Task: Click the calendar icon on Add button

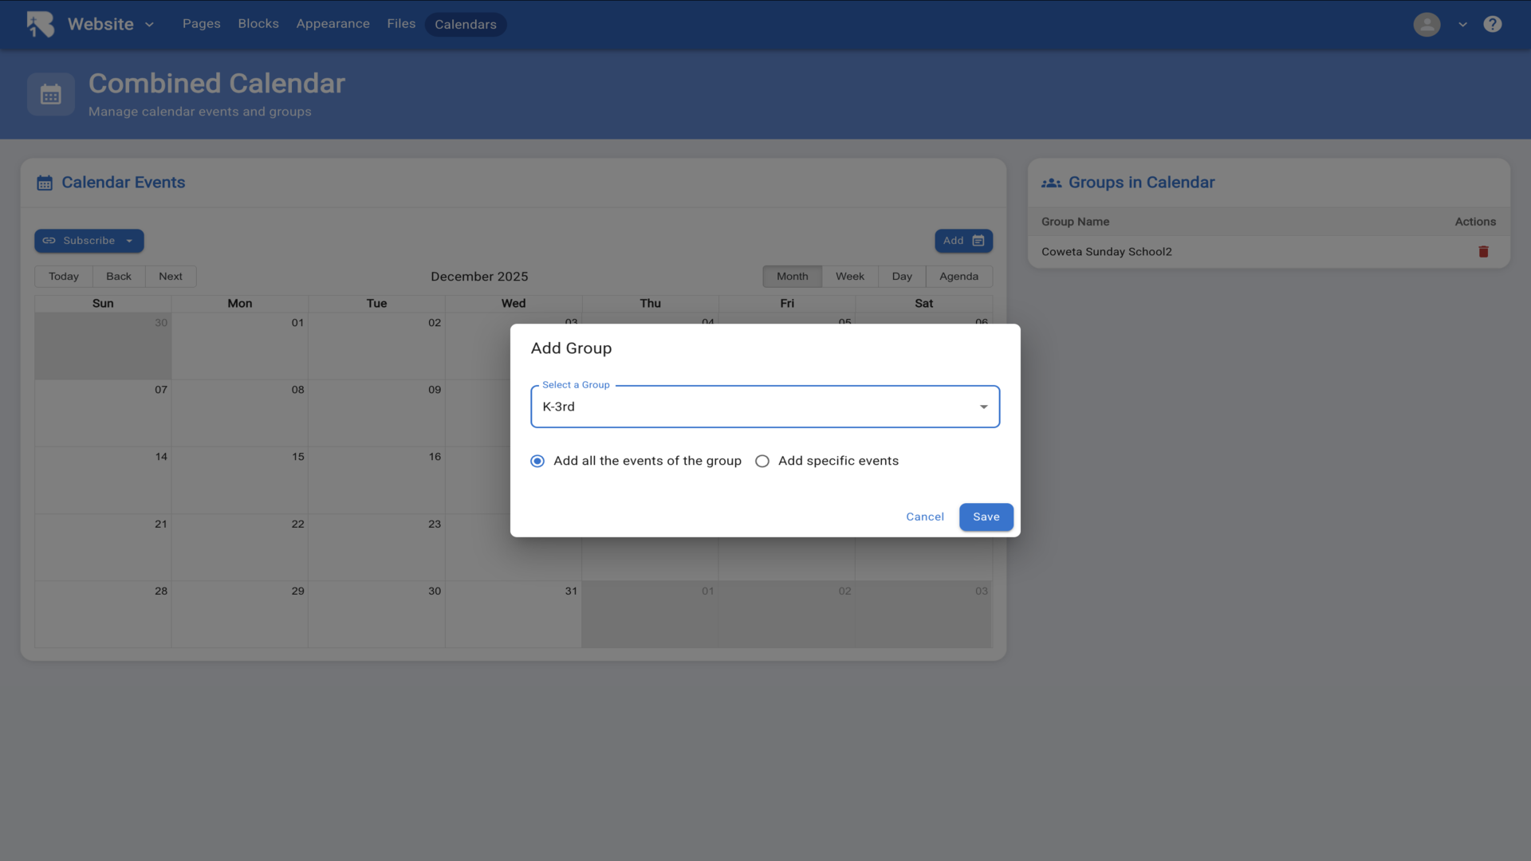Action: [978, 241]
